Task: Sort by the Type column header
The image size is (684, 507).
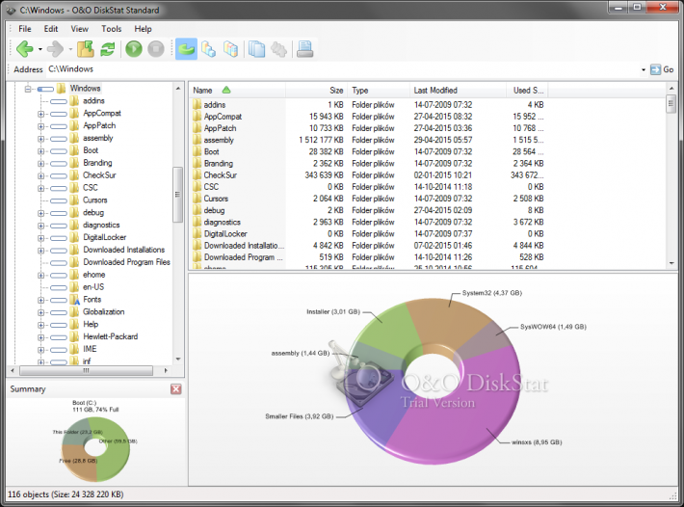Action: click(379, 91)
